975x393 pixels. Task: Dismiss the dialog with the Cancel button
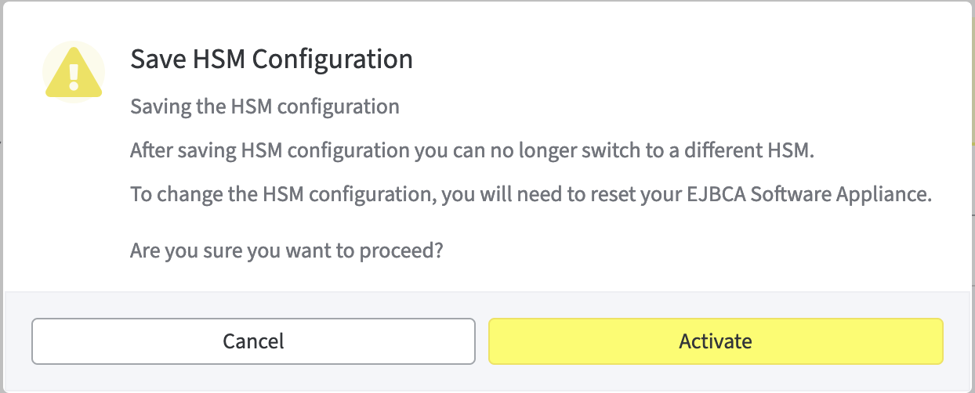[253, 341]
